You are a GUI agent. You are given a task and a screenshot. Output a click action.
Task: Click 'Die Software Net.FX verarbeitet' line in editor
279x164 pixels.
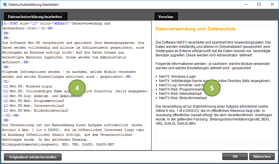click(73, 43)
